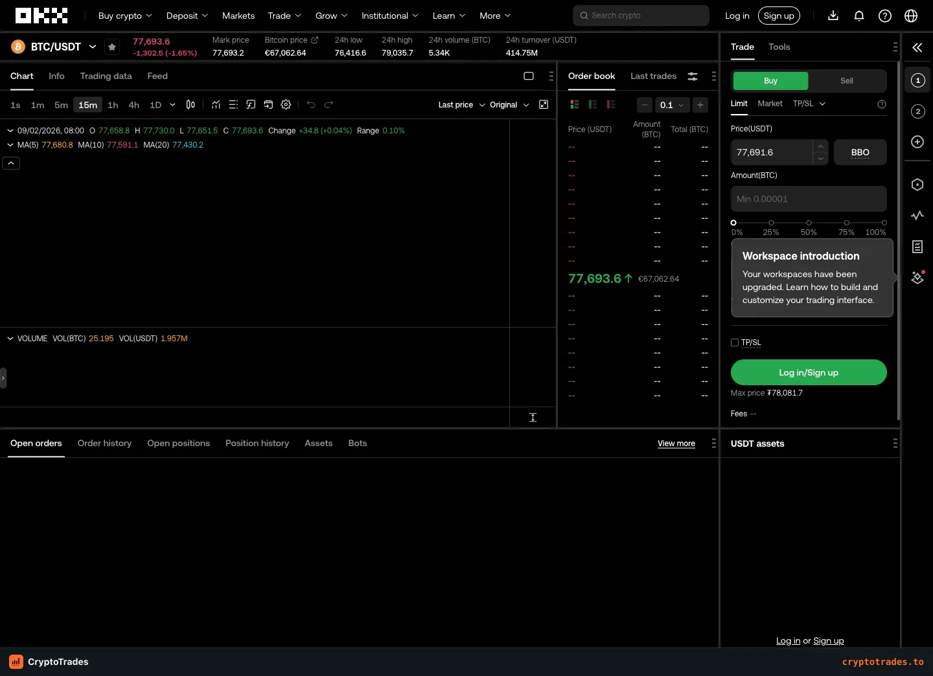Select the 5m timeframe
Image resolution: width=933 pixels, height=676 pixels.
point(61,105)
